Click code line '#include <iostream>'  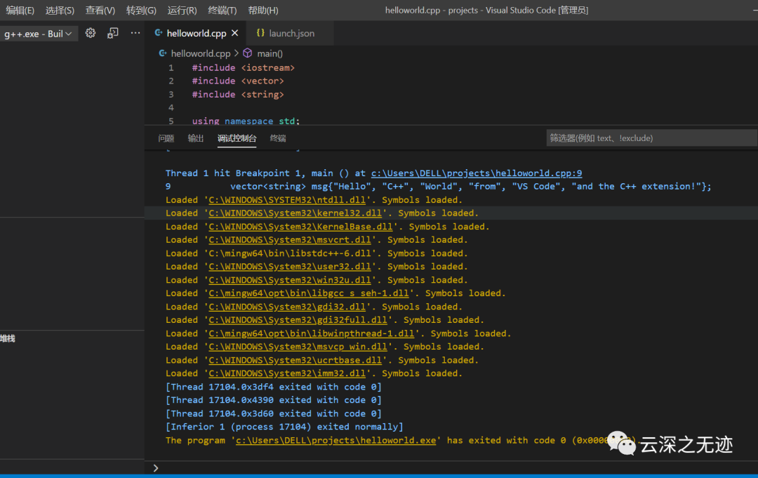tap(243, 68)
